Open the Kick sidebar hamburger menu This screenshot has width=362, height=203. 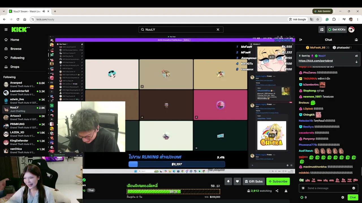(6, 30)
